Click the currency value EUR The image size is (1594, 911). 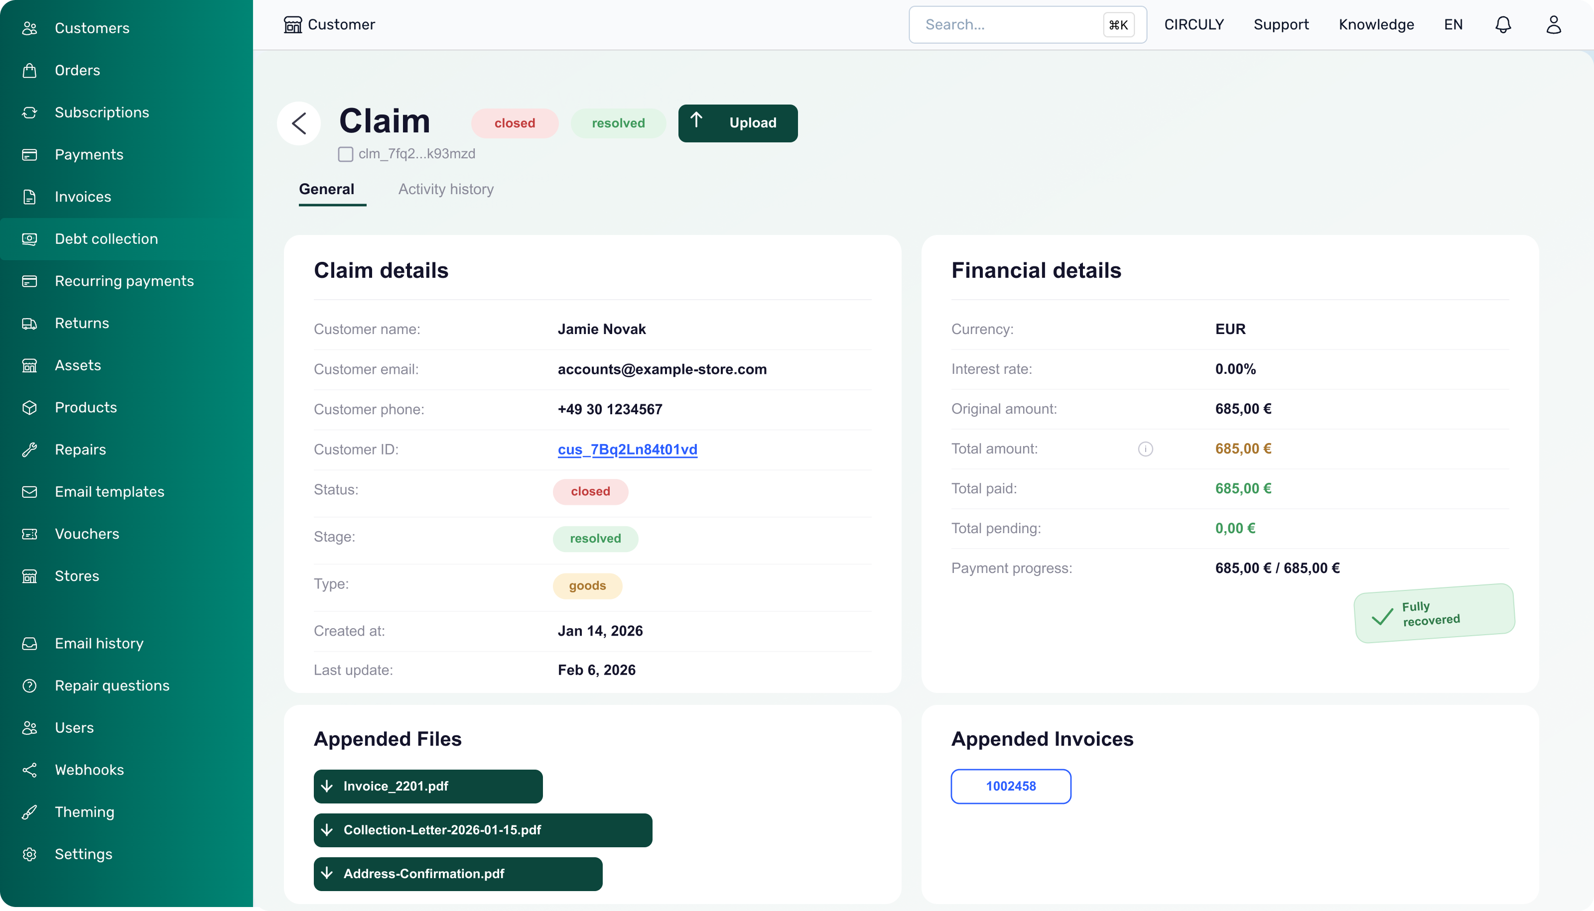tap(1230, 329)
